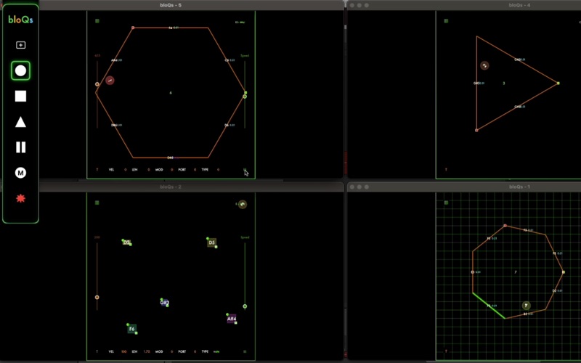Image resolution: width=581 pixels, height=363 pixels.
Task: Click the PORT value in bloQs - 2
Action: (195, 351)
